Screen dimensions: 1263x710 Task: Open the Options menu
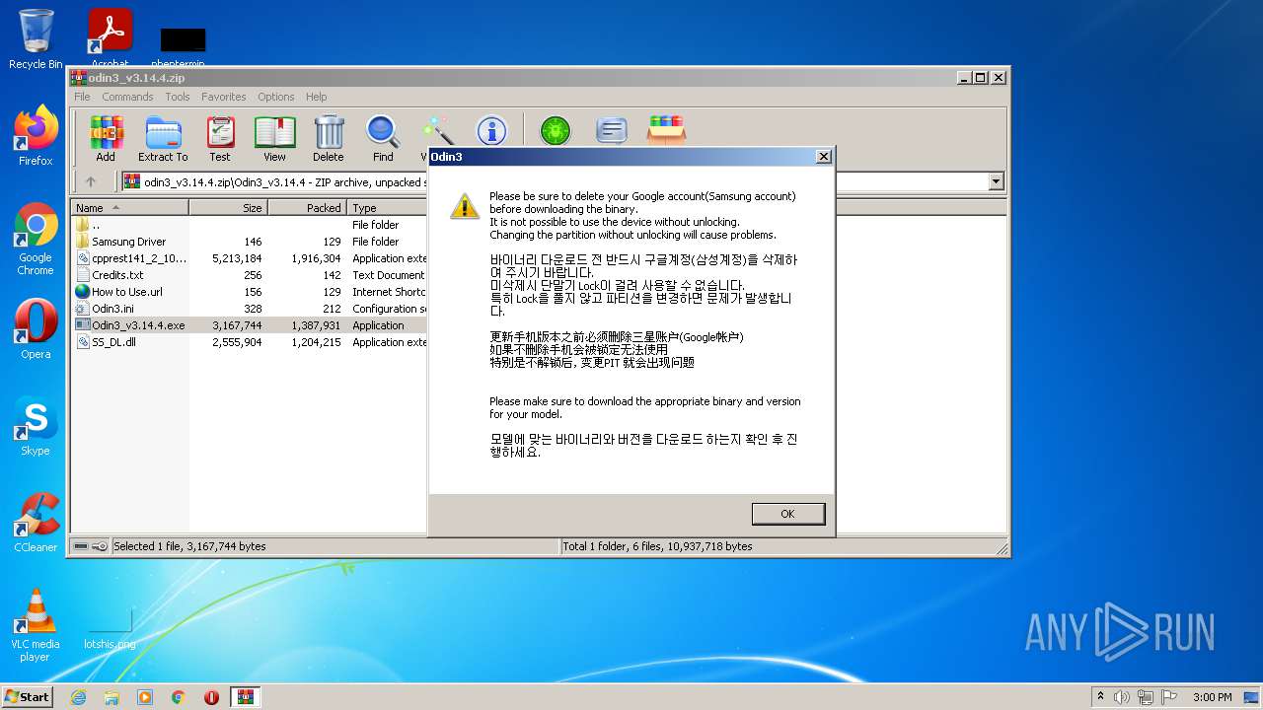coord(276,97)
